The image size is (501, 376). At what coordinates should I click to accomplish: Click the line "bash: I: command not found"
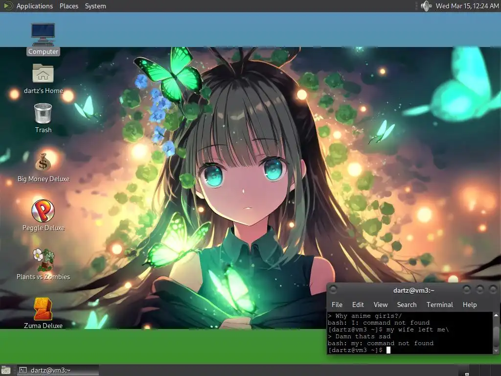[x=379, y=323]
